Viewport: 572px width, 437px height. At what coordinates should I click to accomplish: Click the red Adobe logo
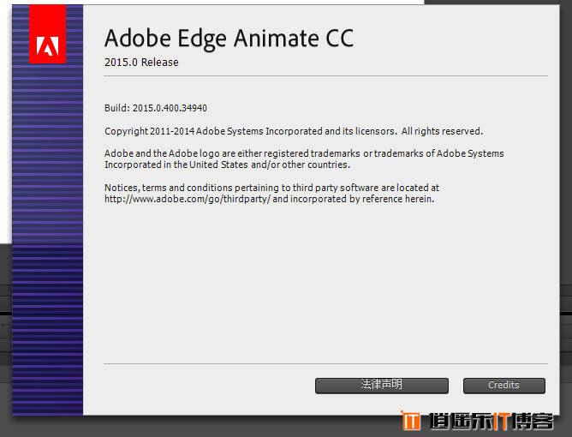(x=47, y=34)
